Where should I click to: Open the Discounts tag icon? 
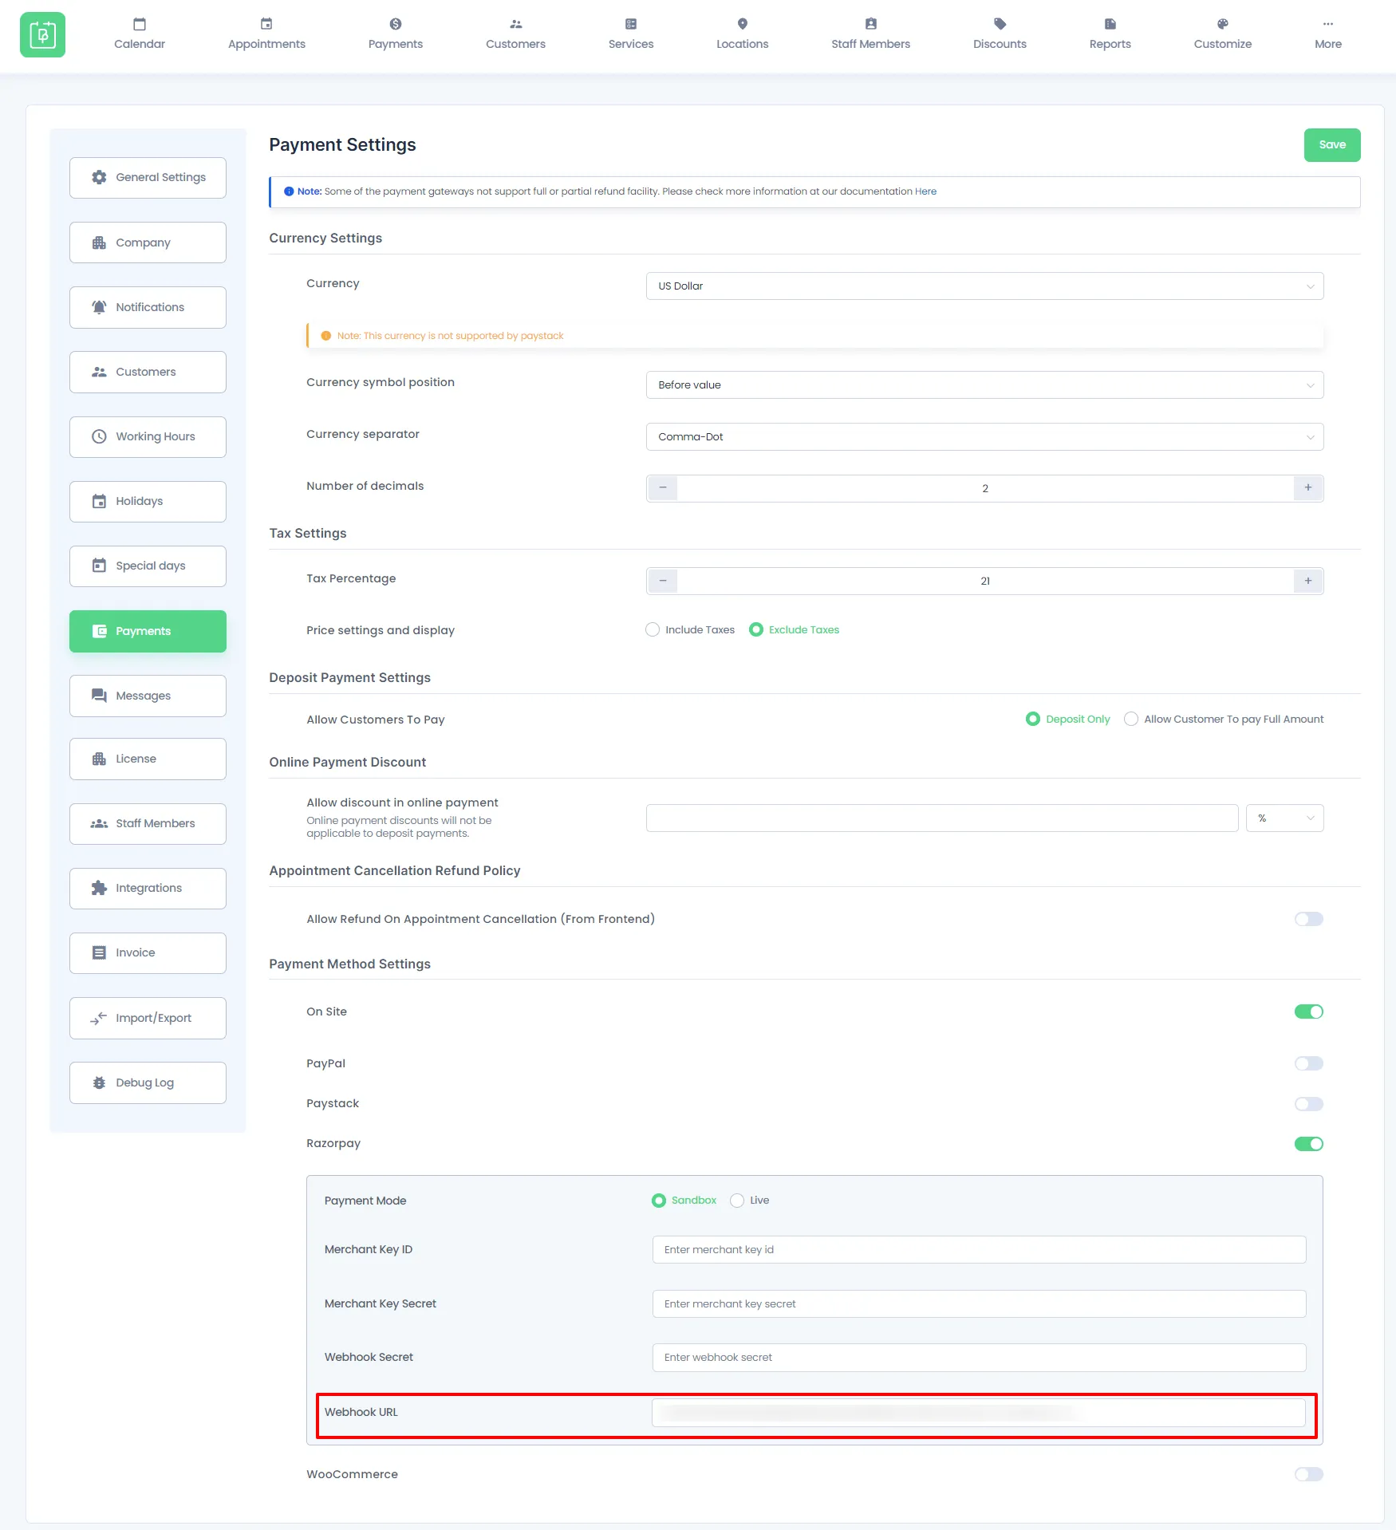coord(1000,24)
